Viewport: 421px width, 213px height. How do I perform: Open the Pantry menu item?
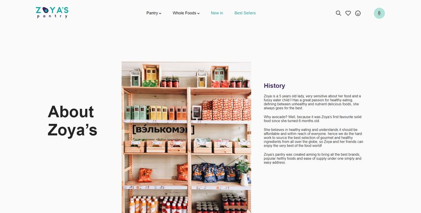pyautogui.click(x=152, y=13)
